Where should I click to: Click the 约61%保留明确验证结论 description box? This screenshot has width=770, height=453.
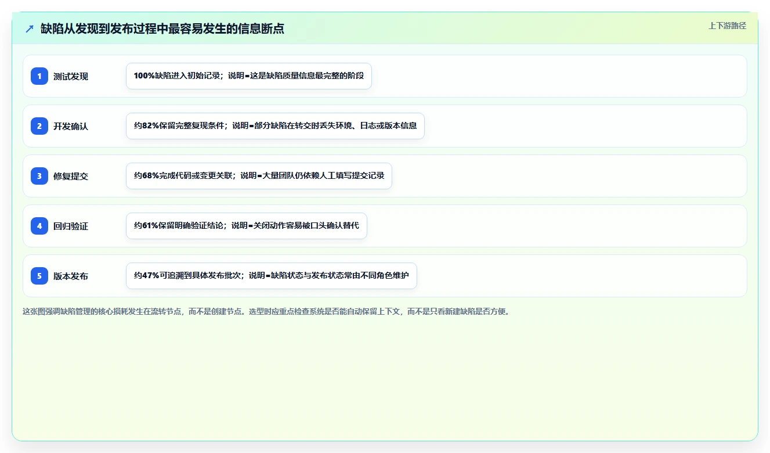pos(247,226)
